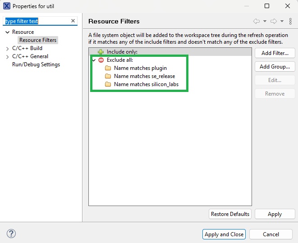Close the Properties for util window
This screenshot has height=243, width=298.
point(288,6)
